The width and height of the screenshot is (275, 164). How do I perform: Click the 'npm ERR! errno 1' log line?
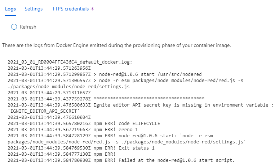[x=72, y=130]
